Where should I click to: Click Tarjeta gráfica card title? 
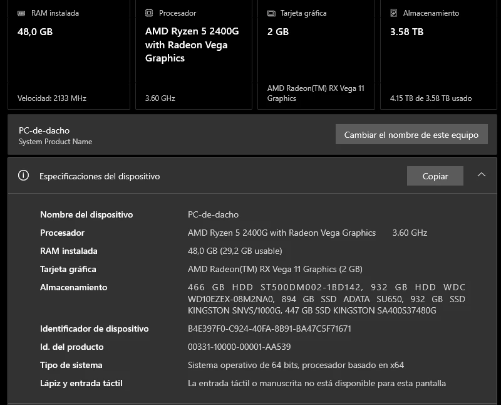[304, 13]
